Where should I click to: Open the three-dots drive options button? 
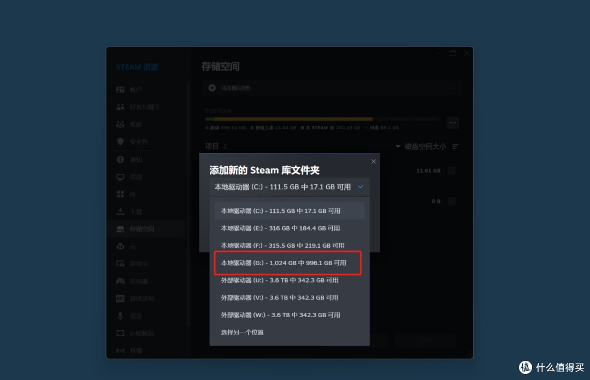coord(453,123)
